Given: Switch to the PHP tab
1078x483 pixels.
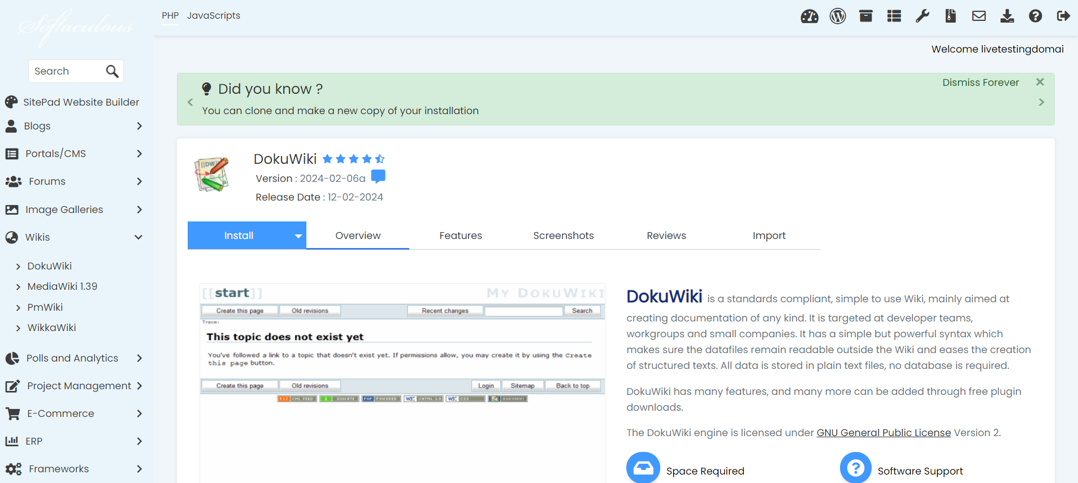Looking at the screenshot, I should pyautogui.click(x=170, y=16).
